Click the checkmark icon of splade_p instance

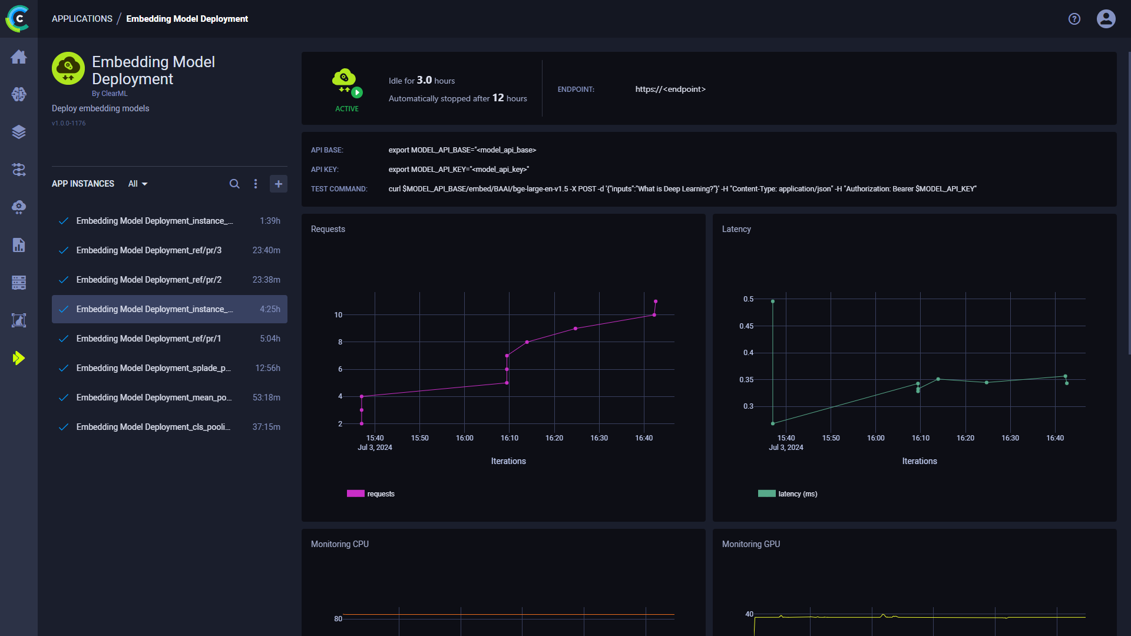click(x=64, y=368)
